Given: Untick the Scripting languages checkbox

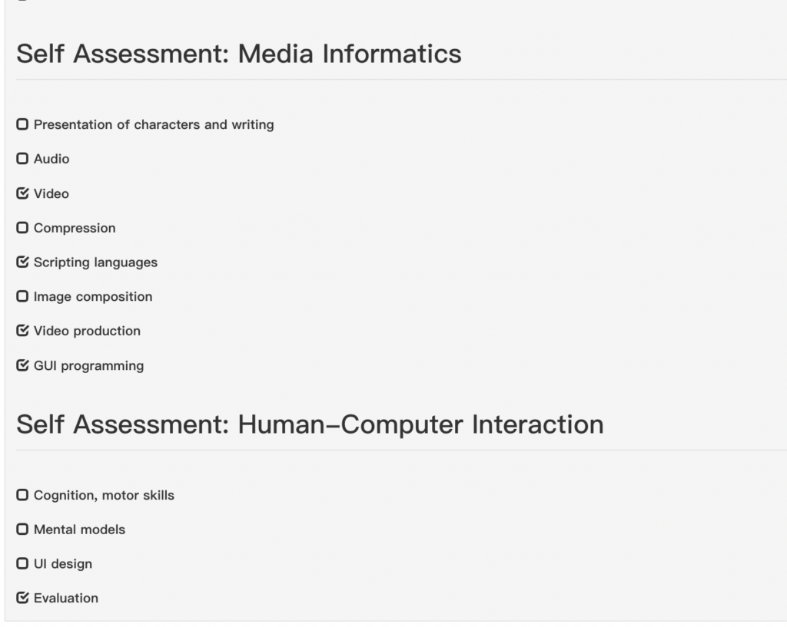Looking at the screenshot, I should [22, 262].
